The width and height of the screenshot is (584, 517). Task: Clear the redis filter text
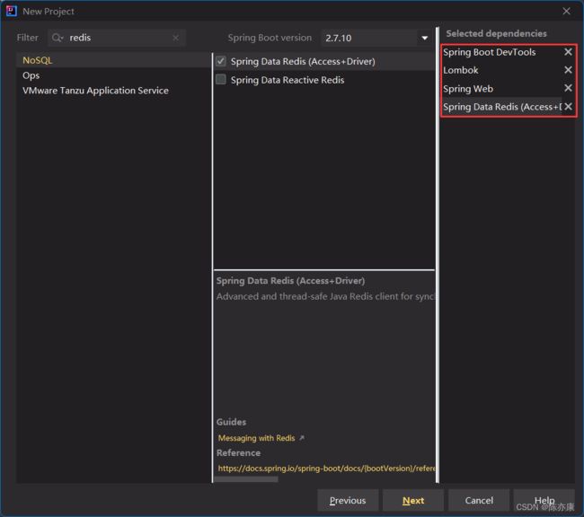click(x=175, y=38)
